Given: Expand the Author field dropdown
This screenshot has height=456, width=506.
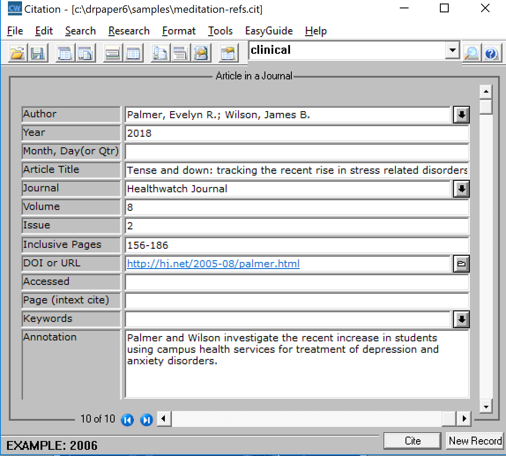Looking at the screenshot, I should [461, 115].
